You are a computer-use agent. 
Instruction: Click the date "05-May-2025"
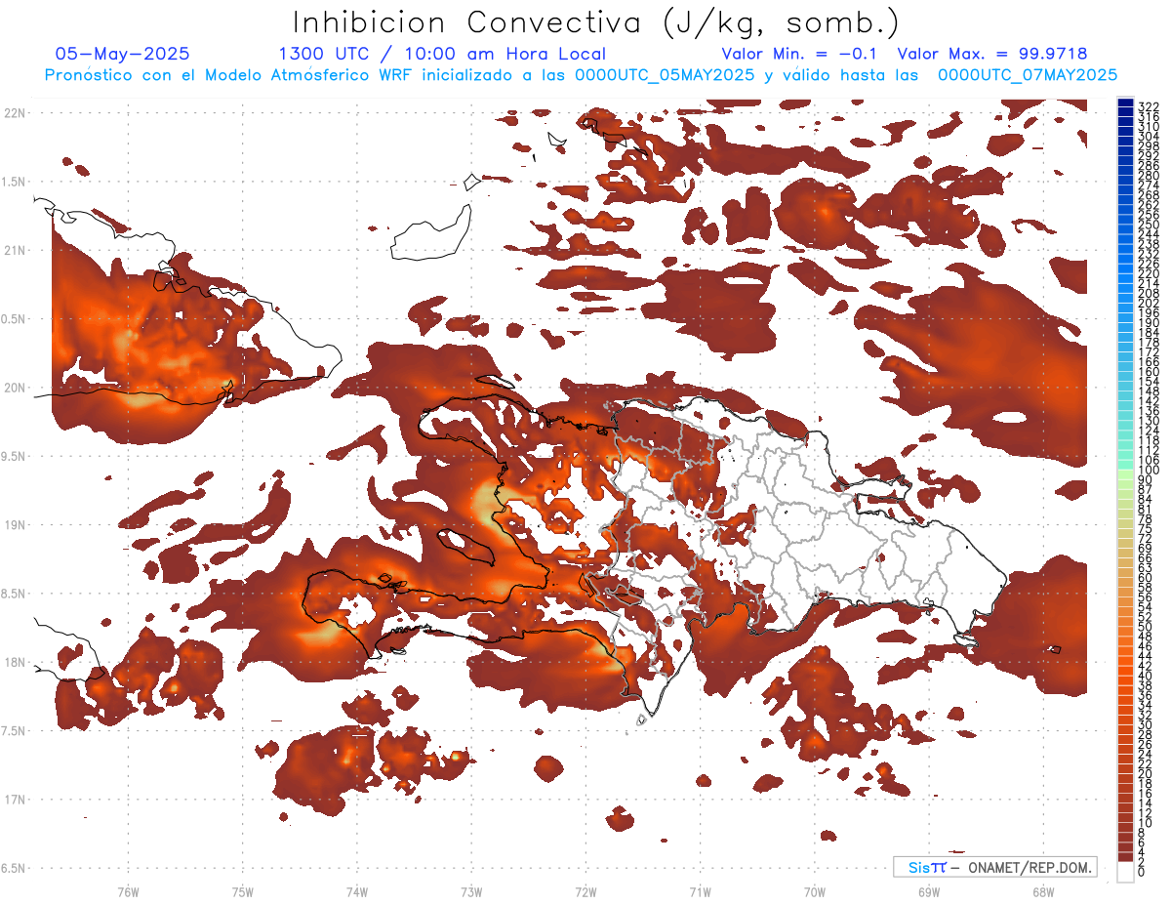pos(123,54)
